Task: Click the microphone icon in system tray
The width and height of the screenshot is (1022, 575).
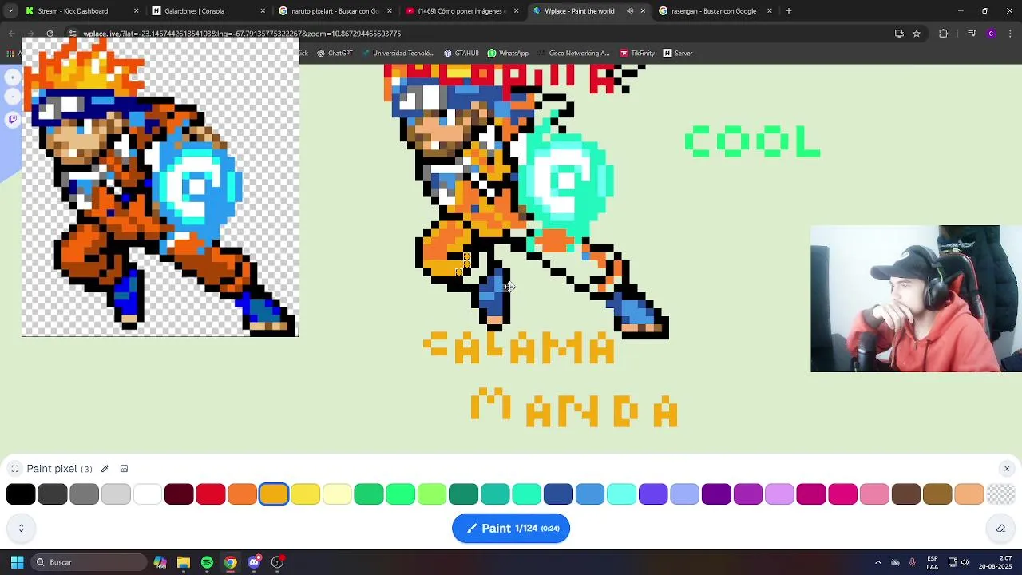Action: point(912,562)
